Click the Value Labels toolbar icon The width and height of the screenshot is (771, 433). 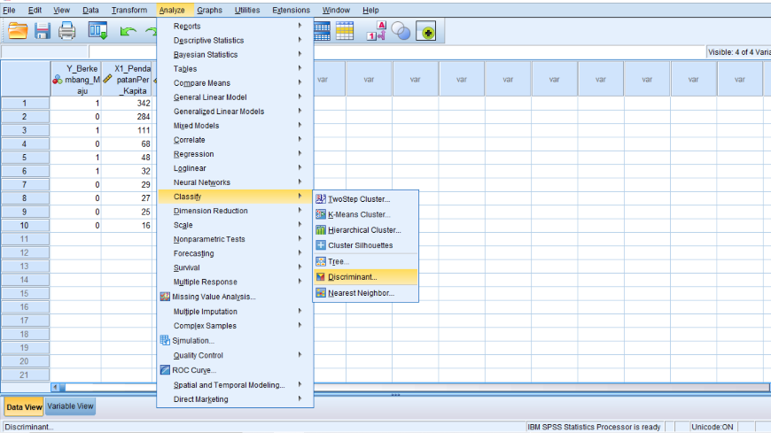[375, 31]
